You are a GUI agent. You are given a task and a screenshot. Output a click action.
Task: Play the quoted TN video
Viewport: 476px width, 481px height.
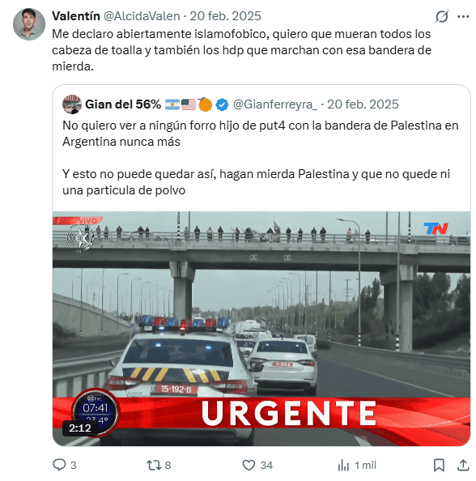click(x=261, y=329)
